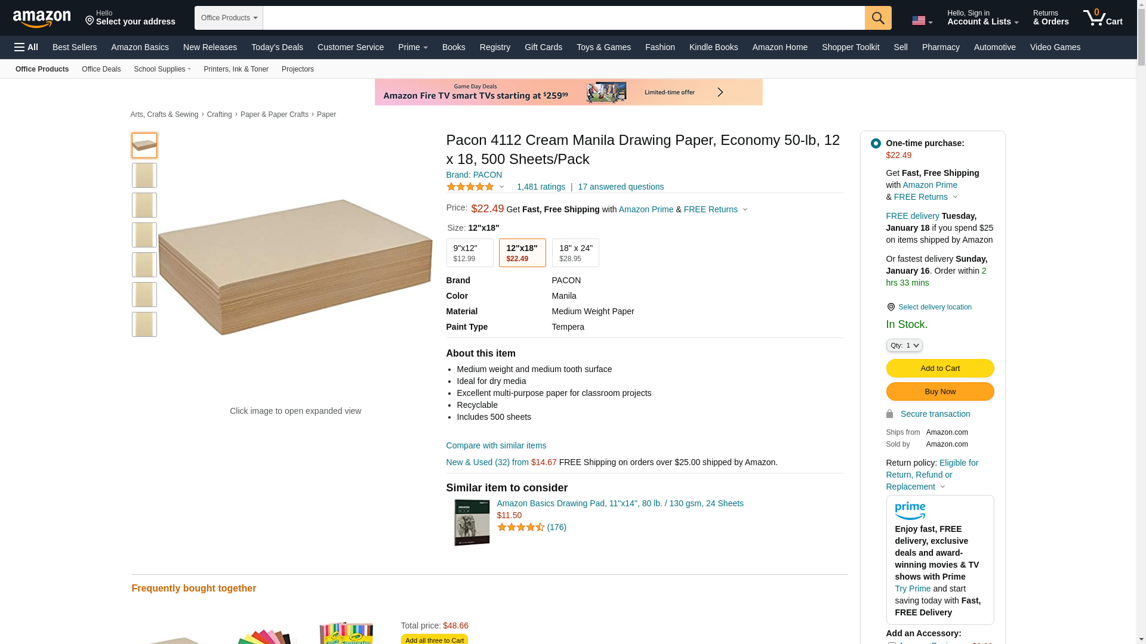Viewport: 1146px width, 644px height.
Task: Click inside the search text field
Action: pos(563,18)
